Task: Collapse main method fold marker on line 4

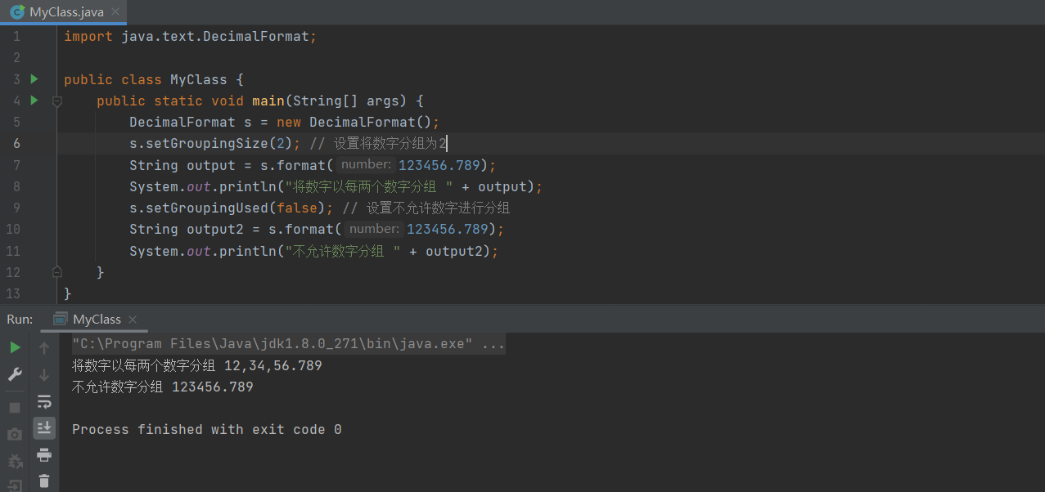Action: [57, 101]
